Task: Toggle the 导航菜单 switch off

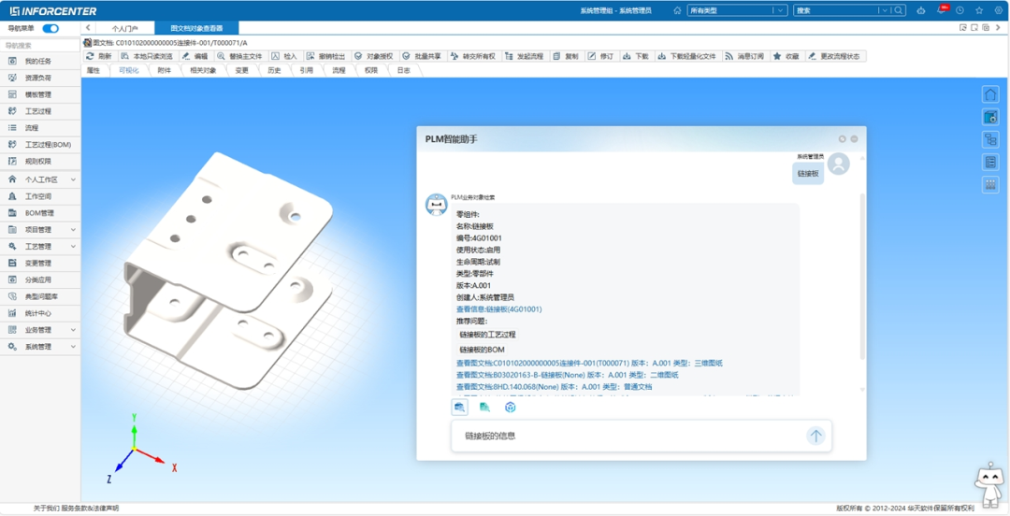Action: [50, 28]
